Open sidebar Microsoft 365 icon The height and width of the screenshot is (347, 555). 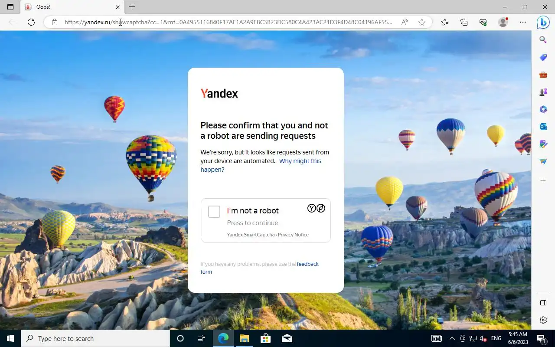pyautogui.click(x=543, y=109)
